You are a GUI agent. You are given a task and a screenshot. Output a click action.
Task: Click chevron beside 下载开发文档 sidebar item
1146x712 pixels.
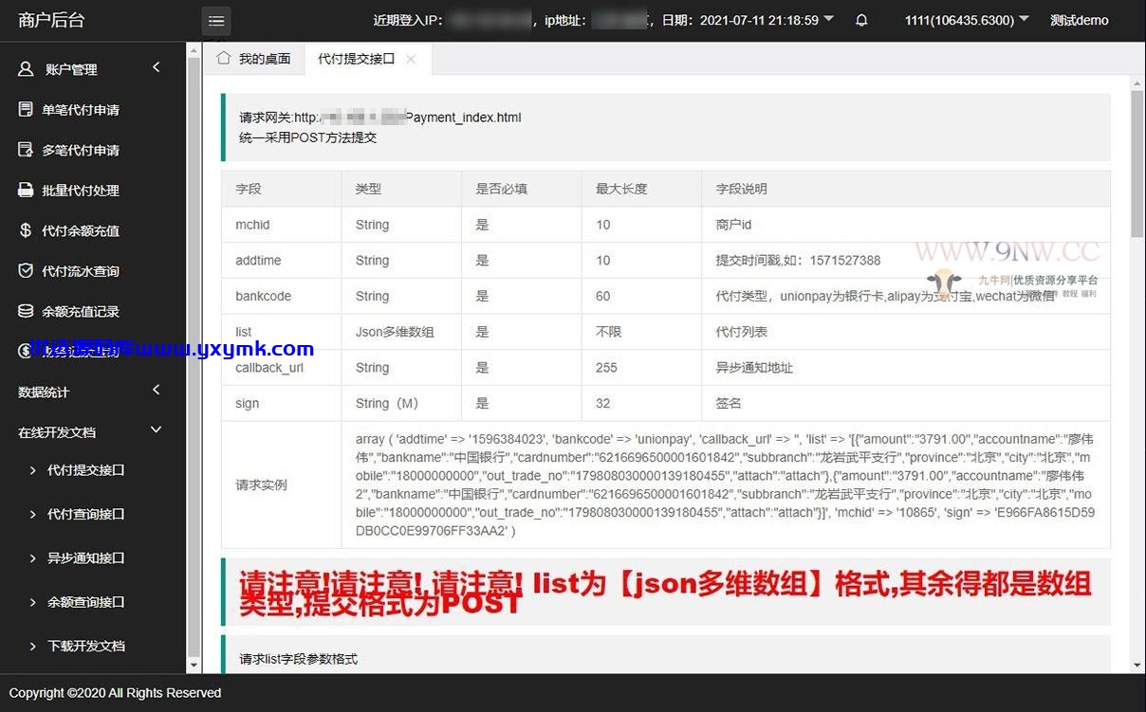point(33,647)
